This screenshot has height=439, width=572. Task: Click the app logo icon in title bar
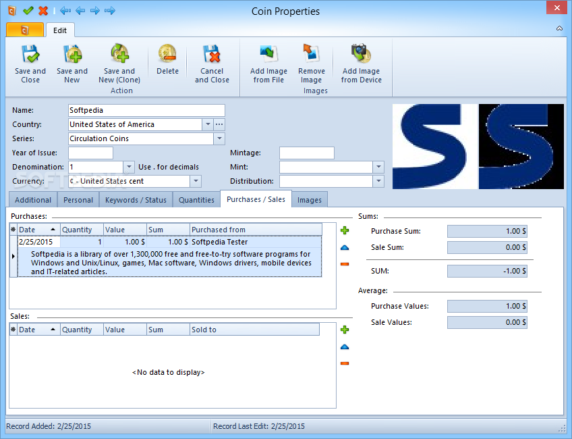[x=12, y=11]
